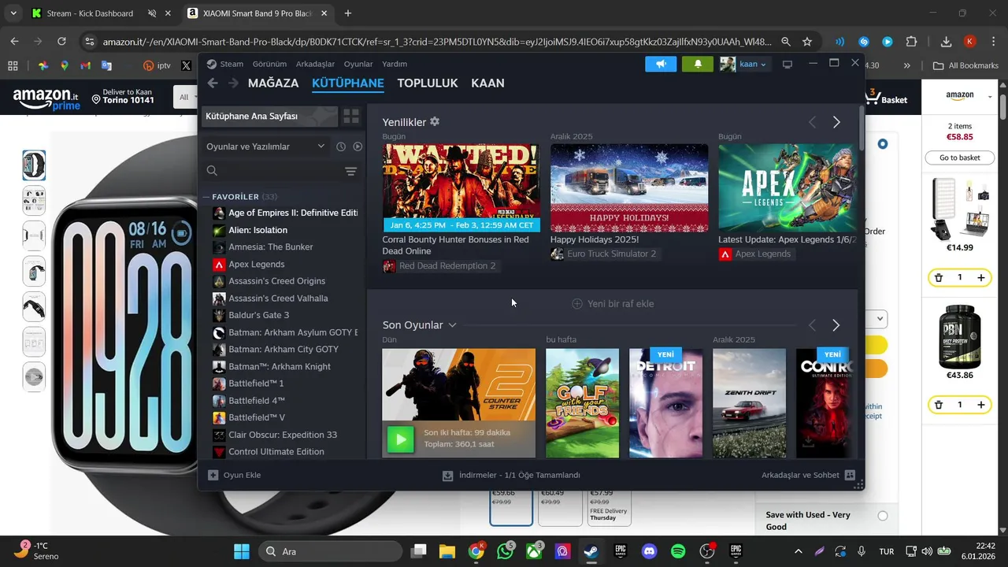The width and height of the screenshot is (1008, 567).
Task: Open Happy Holidays 2025 news thumbnail
Action: [629, 187]
